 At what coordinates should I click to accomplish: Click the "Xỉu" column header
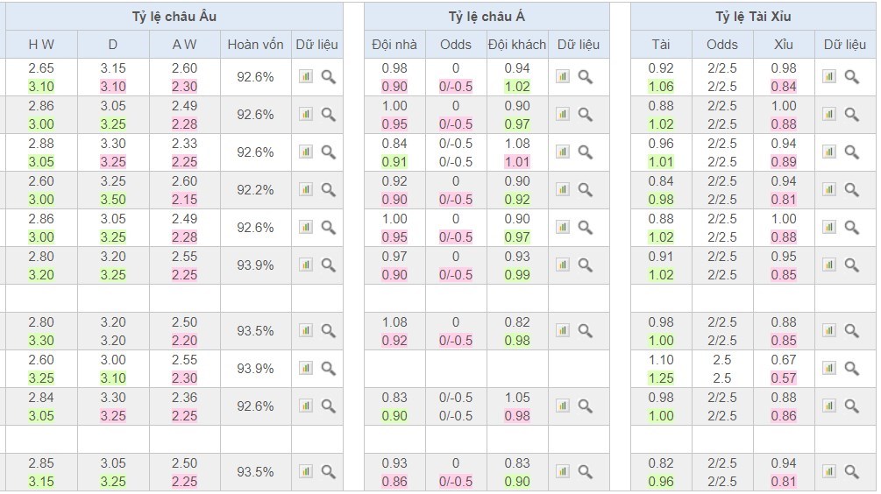click(x=784, y=45)
